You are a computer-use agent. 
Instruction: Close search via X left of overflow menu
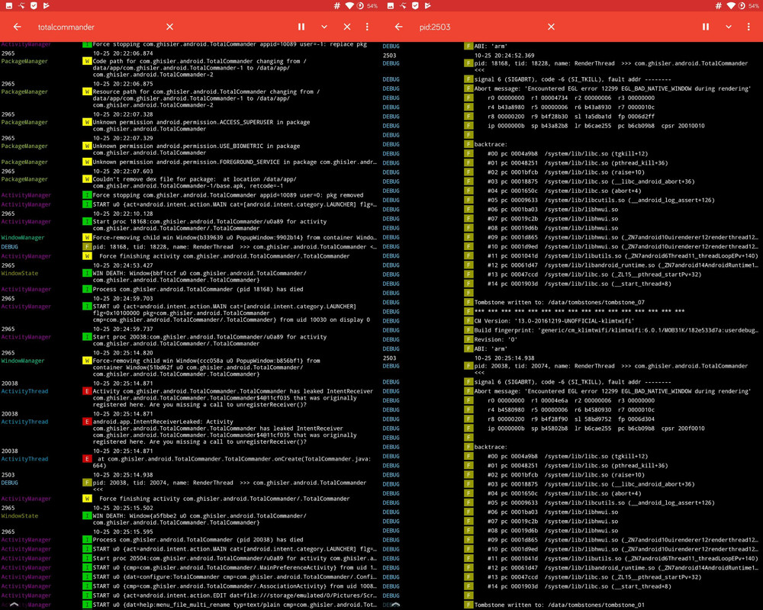(347, 27)
